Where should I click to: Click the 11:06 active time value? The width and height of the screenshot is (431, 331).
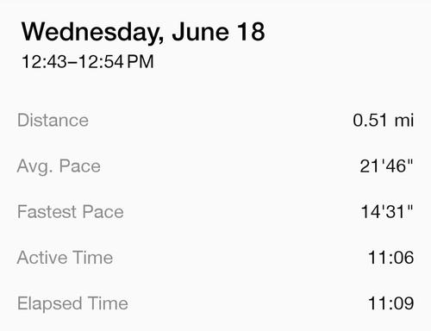tap(390, 257)
